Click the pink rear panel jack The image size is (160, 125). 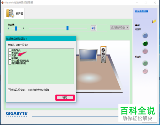tap(145, 51)
